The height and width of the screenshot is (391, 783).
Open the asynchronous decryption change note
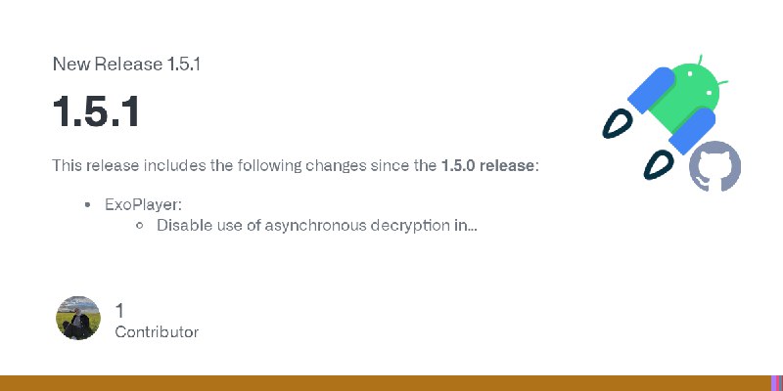tap(316, 226)
